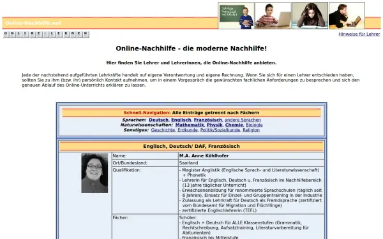Viewport: 383px width, 239px height.
Task: Jump to Englisch teacher entries
Action: coord(181,120)
